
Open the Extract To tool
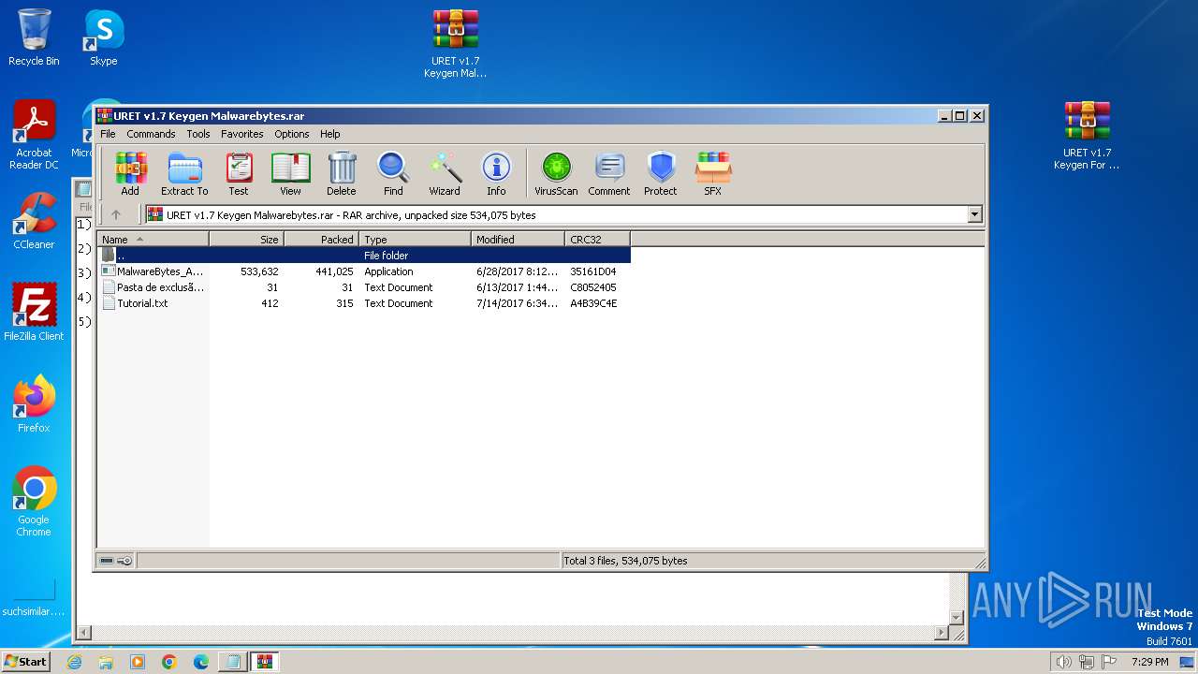(184, 174)
